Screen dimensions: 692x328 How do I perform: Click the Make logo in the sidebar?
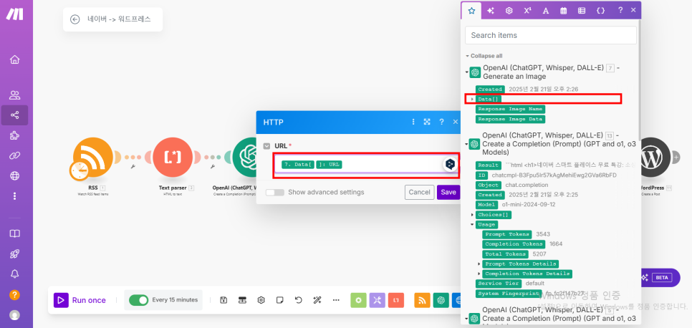pos(14,14)
